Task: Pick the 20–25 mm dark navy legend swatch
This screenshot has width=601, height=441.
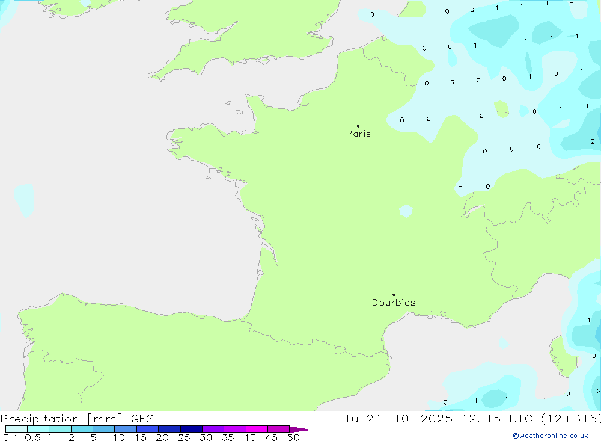Action: 169,429
